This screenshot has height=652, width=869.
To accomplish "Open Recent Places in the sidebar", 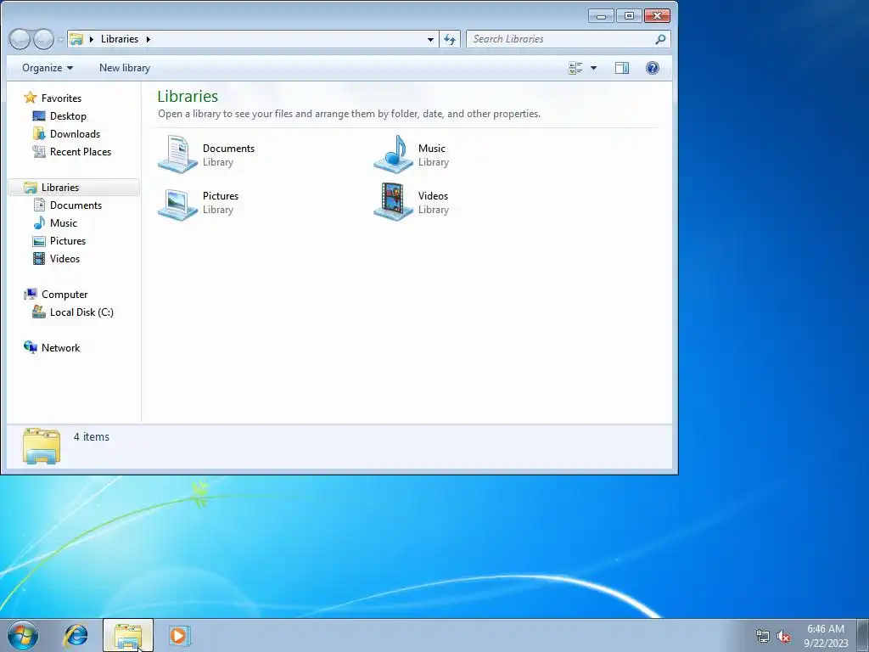I will click(x=81, y=151).
